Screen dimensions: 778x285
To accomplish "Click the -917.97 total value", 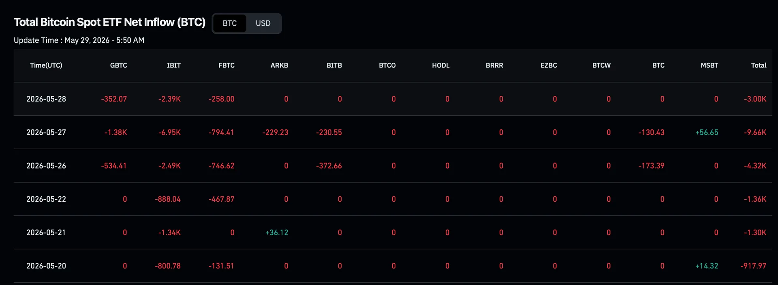I will coord(753,266).
